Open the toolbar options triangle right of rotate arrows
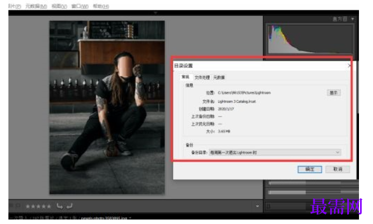The image size is (373, 224). pyautogui.click(x=257, y=206)
